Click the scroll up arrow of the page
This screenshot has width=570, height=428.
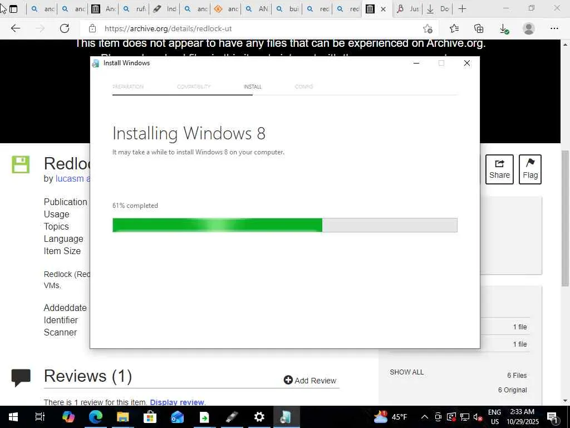566,45
